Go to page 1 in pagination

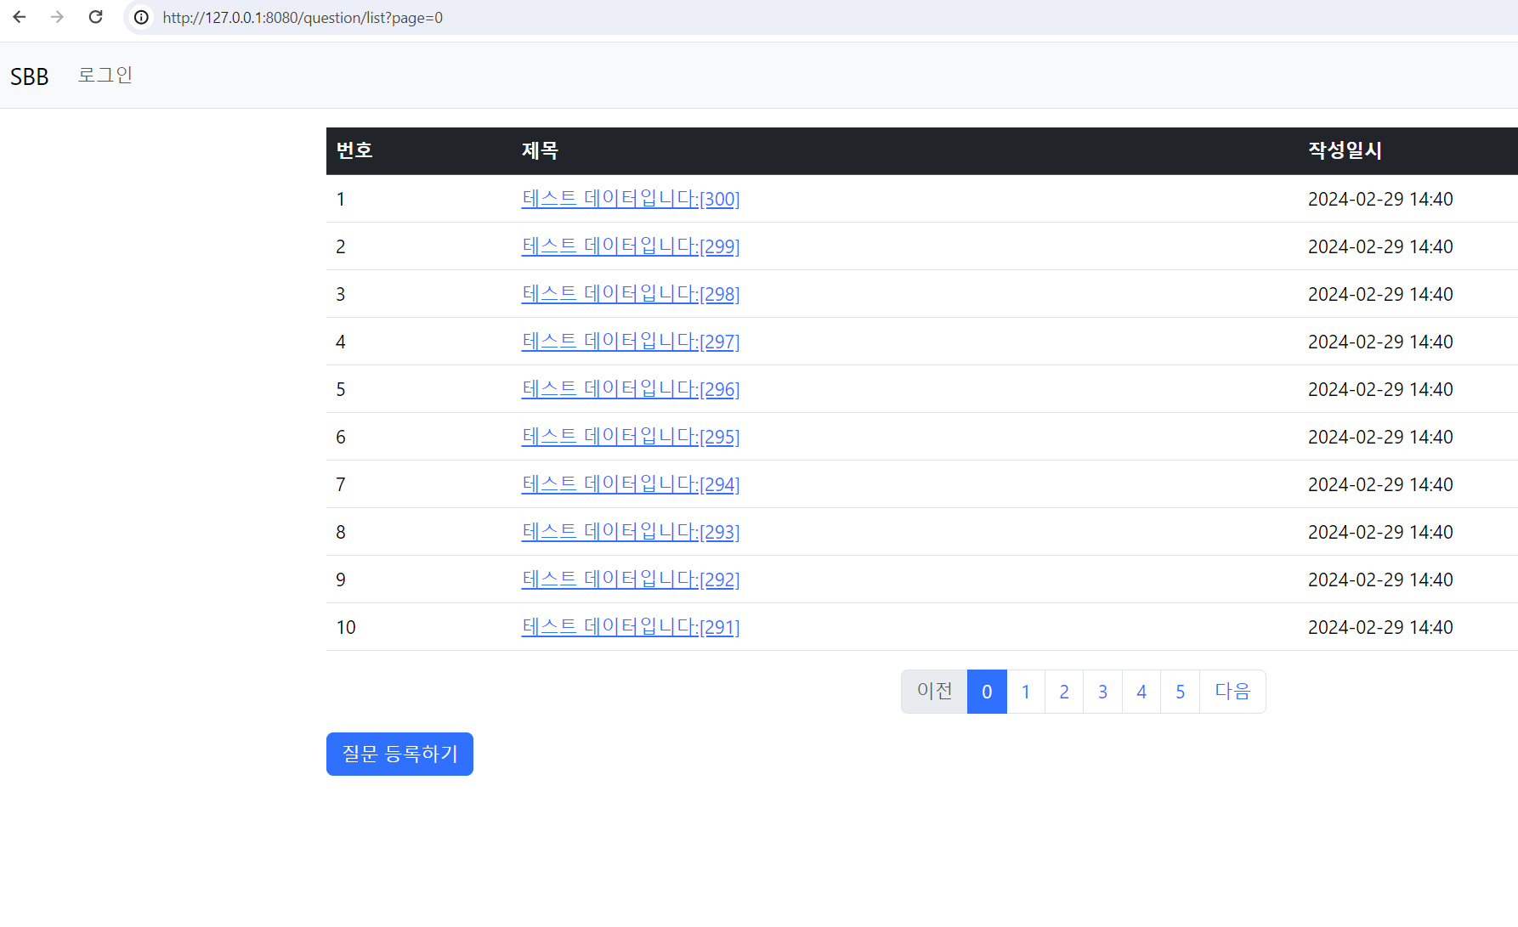tap(1026, 692)
